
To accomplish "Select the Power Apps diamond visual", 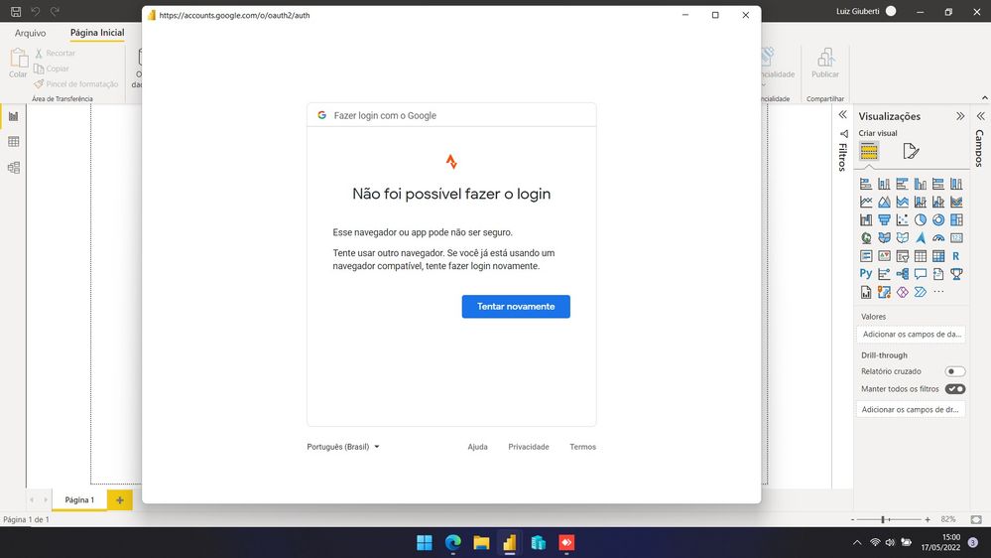I will point(903,292).
